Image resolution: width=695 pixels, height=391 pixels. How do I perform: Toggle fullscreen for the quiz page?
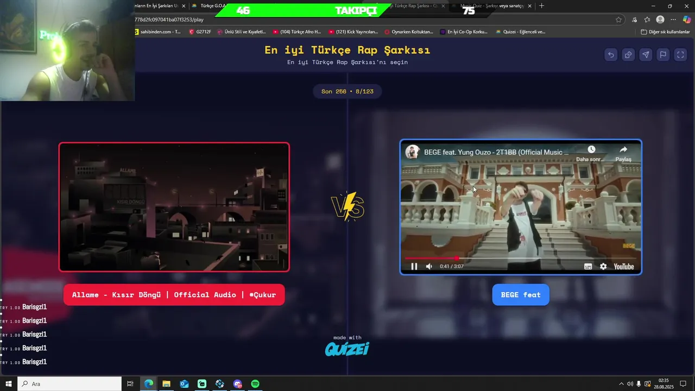pyautogui.click(x=680, y=55)
